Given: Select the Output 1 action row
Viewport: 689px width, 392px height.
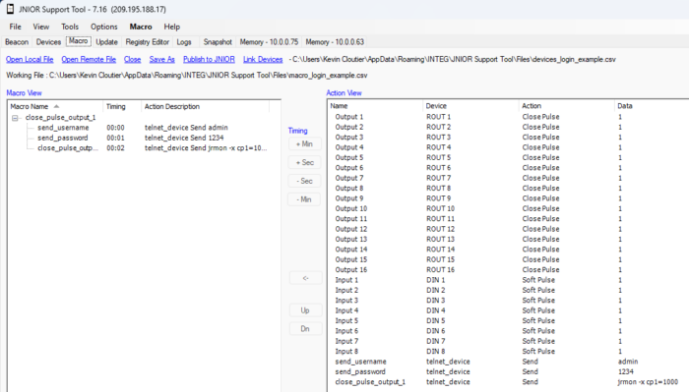Looking at the screenshot, I should point(509,117).
